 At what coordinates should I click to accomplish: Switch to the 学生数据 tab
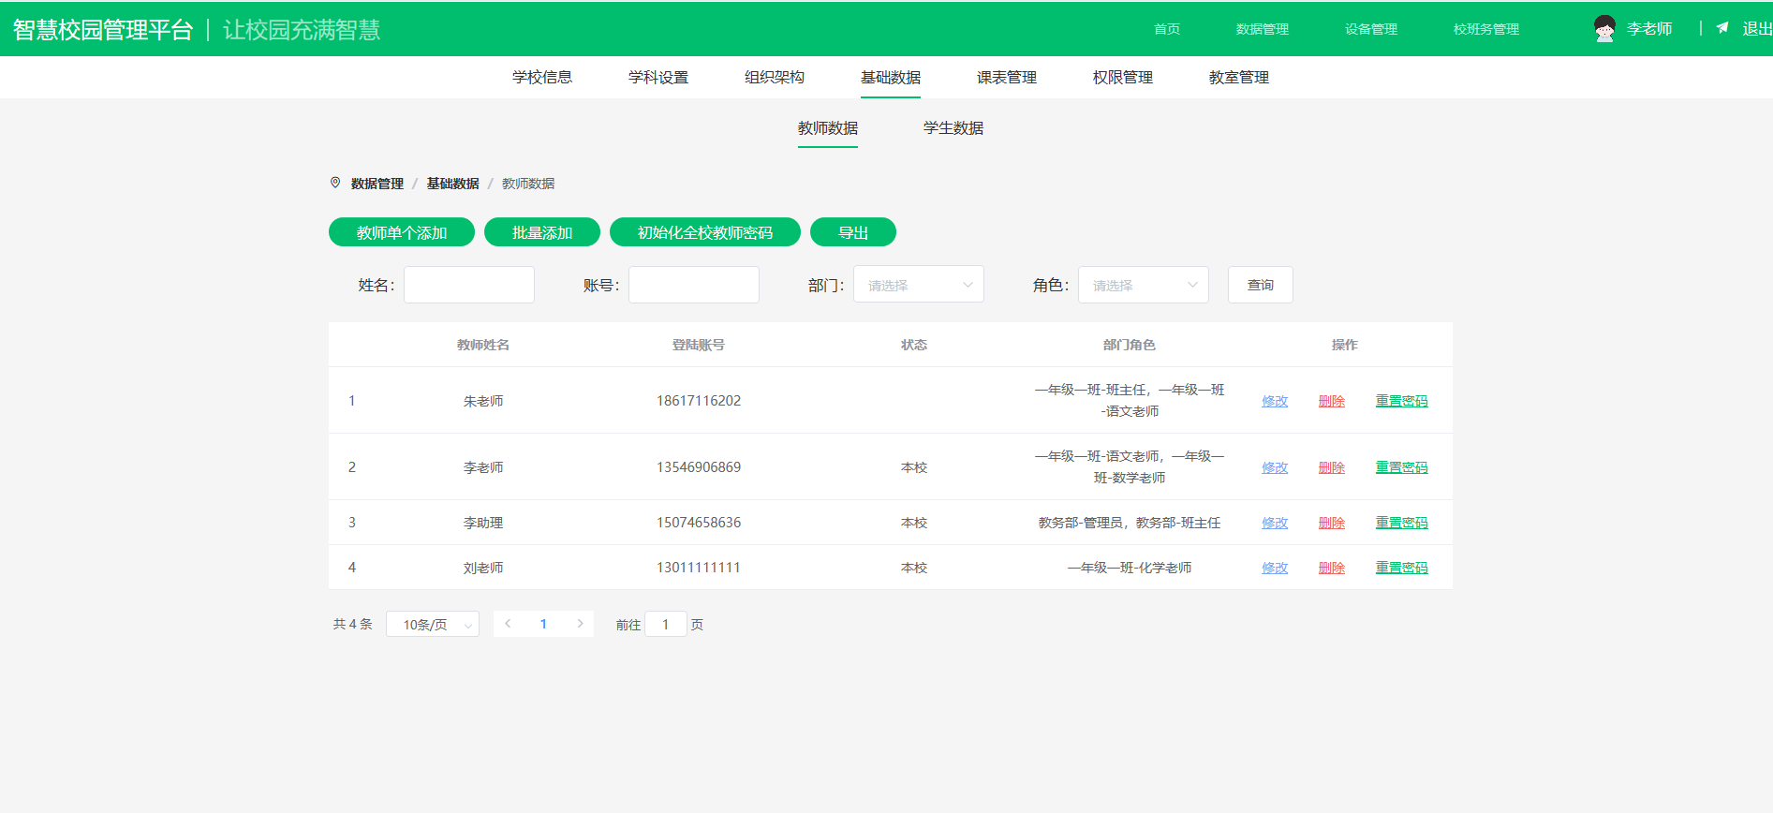click(953, 128)
